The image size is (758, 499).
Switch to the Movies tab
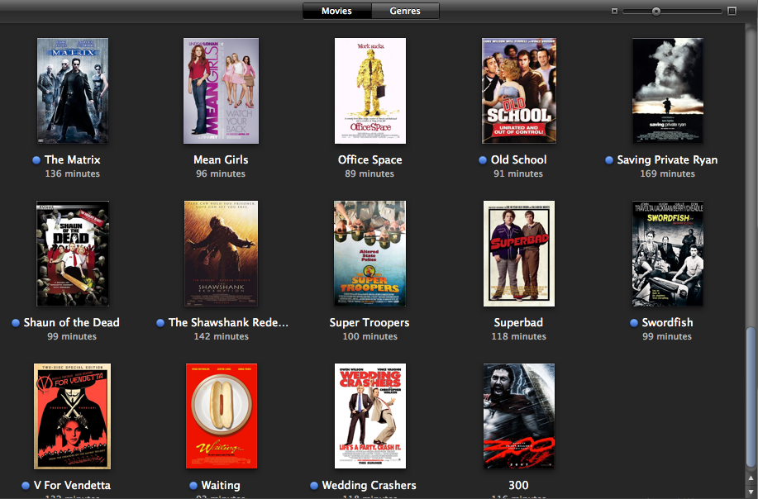[x=337, y=11]
